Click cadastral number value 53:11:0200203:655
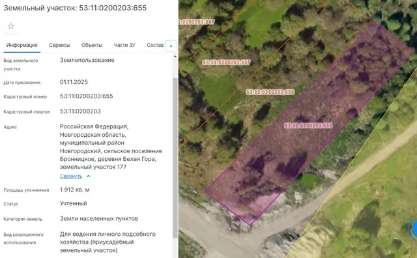Screen dimensions: 417x258 [x=87, y=96]
